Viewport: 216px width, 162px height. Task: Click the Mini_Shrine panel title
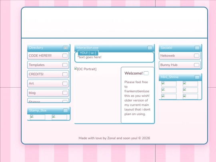[x=170, y=77]
